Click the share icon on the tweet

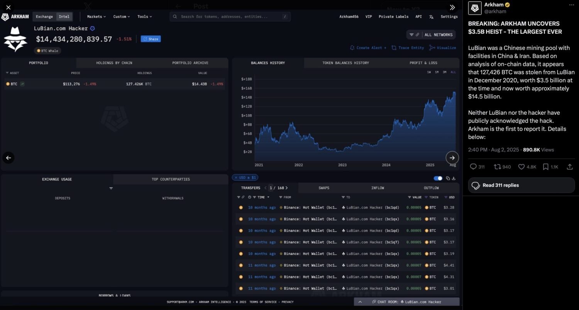click(x=569, y=167)
